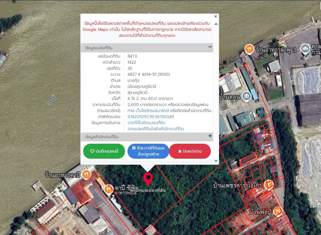321x235 pixels.
Task: Click the บ้านพอมู่ restaurant marker icon
Action: [278, 211]
